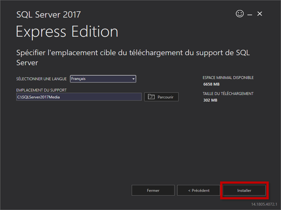
Task: Click the smiley feedback icon
Action: tap(240, 14)
